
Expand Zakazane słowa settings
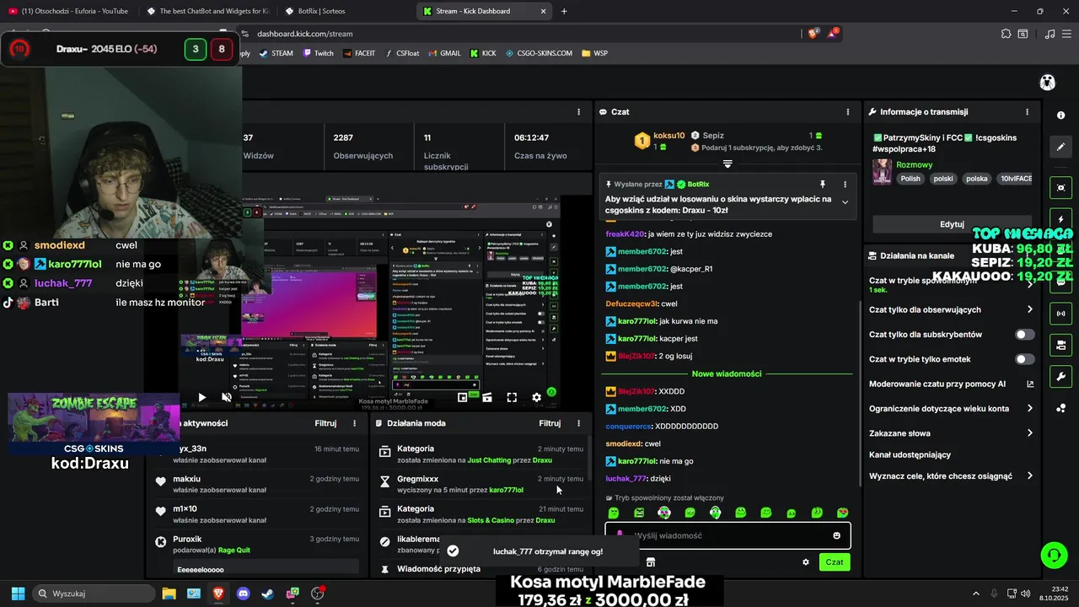(1029, 433)
